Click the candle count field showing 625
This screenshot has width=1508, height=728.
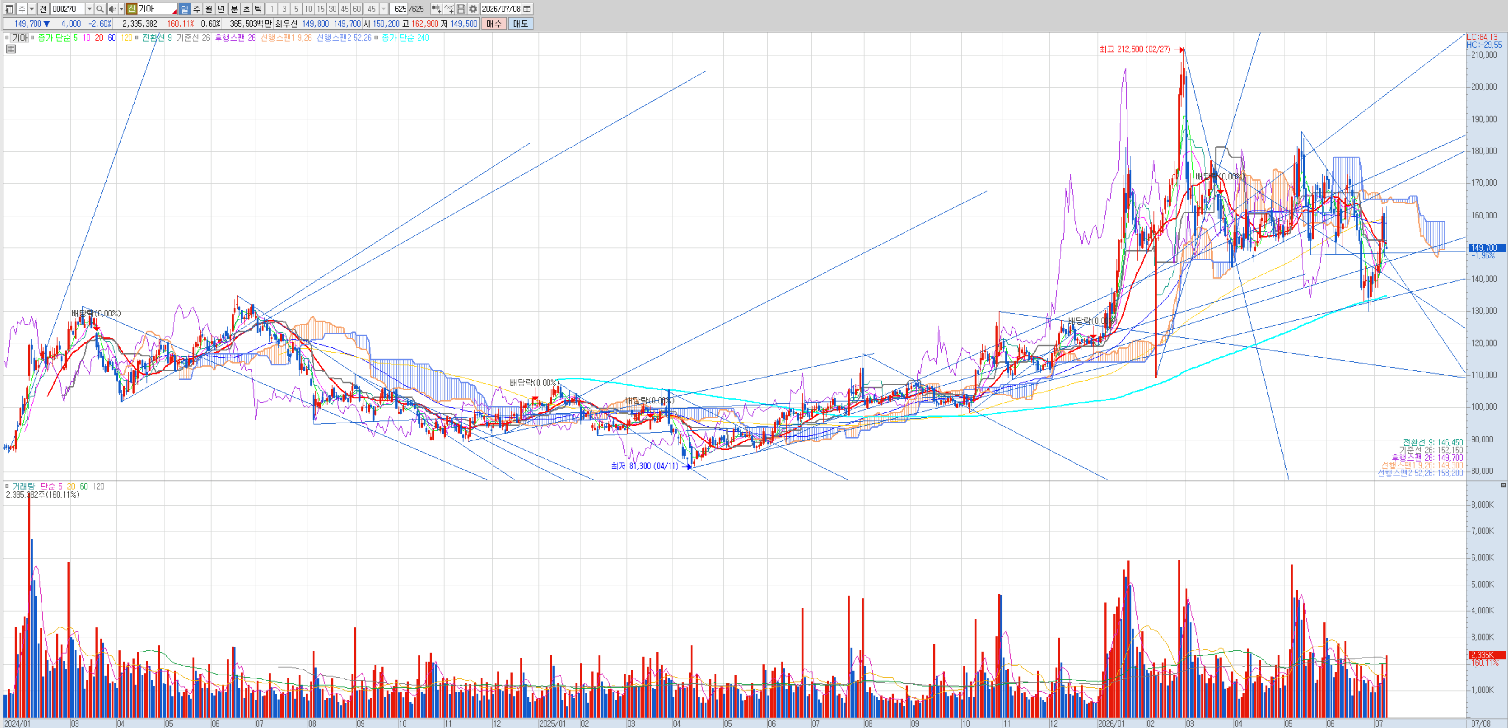point(399,9)
